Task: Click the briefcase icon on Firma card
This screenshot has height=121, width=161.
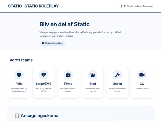Action: coord(68,75)
